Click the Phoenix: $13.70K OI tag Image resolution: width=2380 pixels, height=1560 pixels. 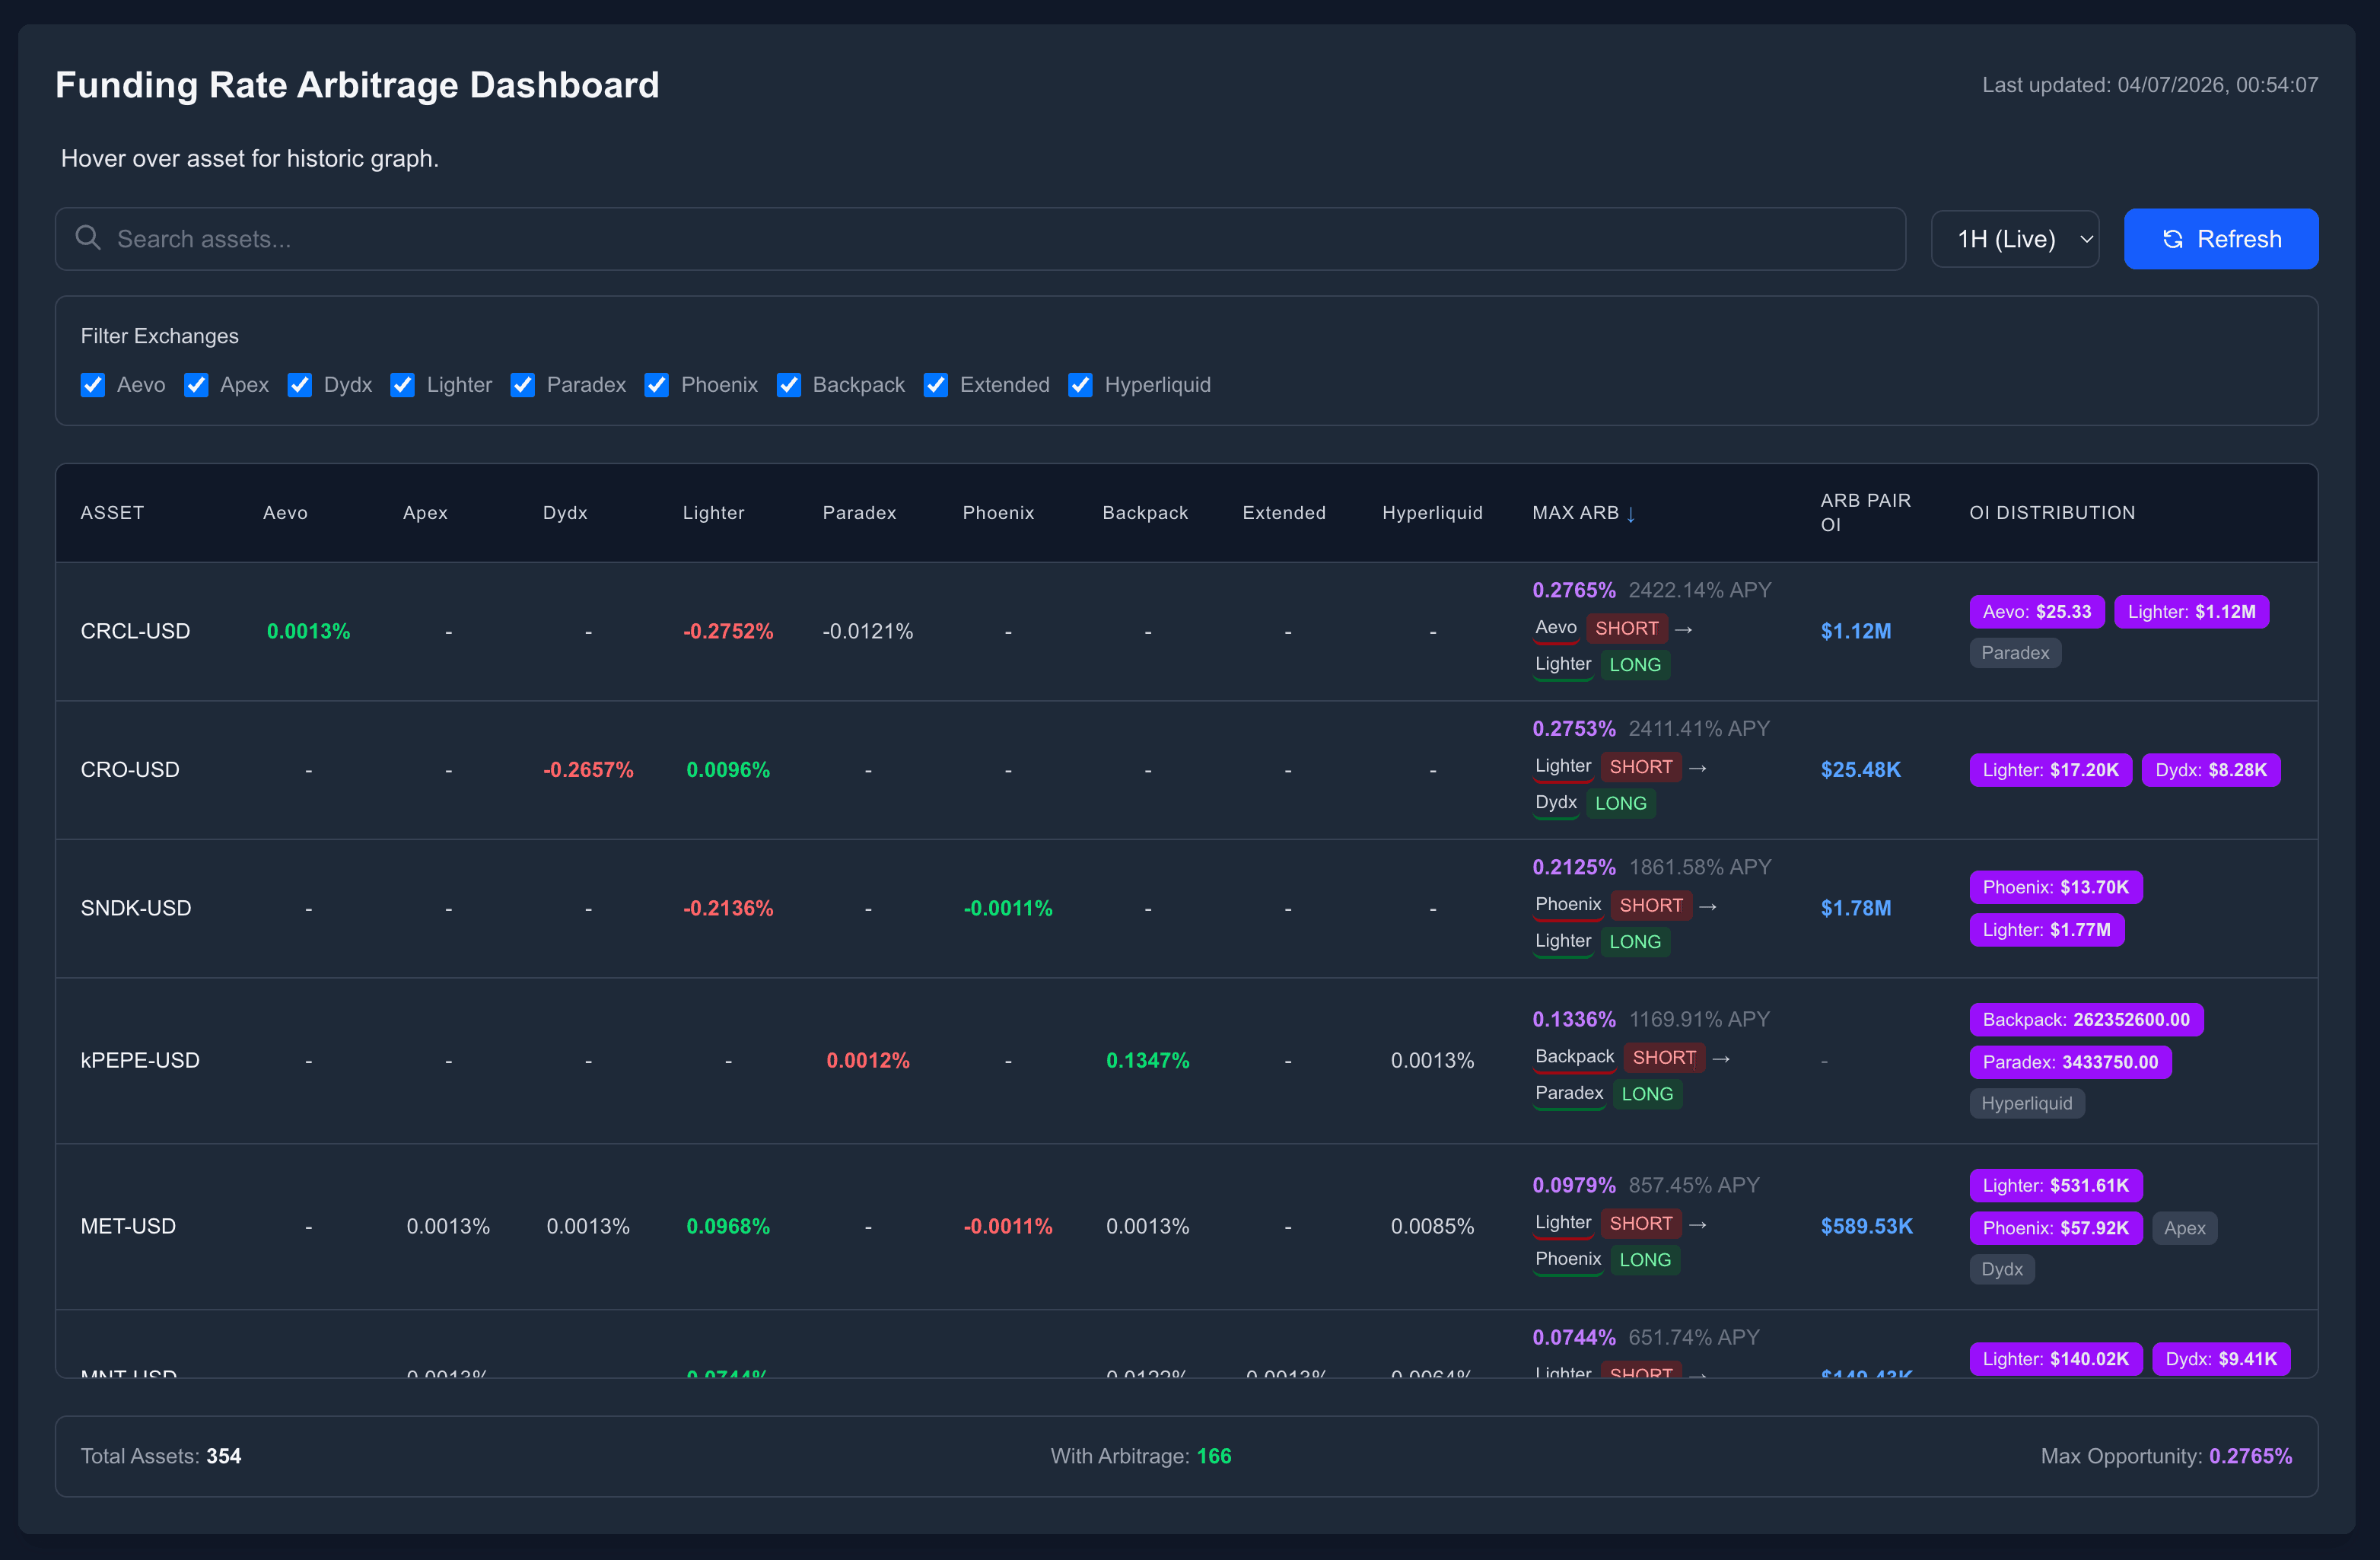pyautogui.click(x=2056, y=887)
